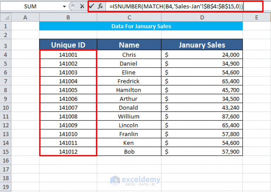
Task: Click inside the formula bar text
Action: click(176, 7)
